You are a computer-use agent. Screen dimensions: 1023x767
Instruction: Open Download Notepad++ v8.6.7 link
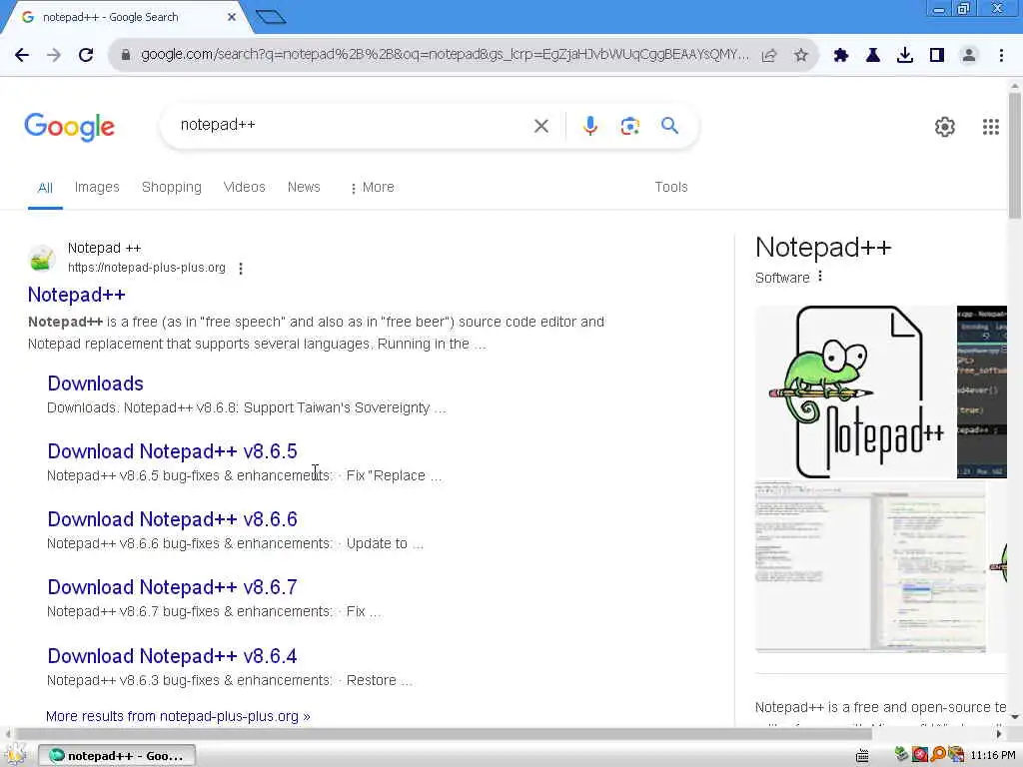[x=172, y=587]
